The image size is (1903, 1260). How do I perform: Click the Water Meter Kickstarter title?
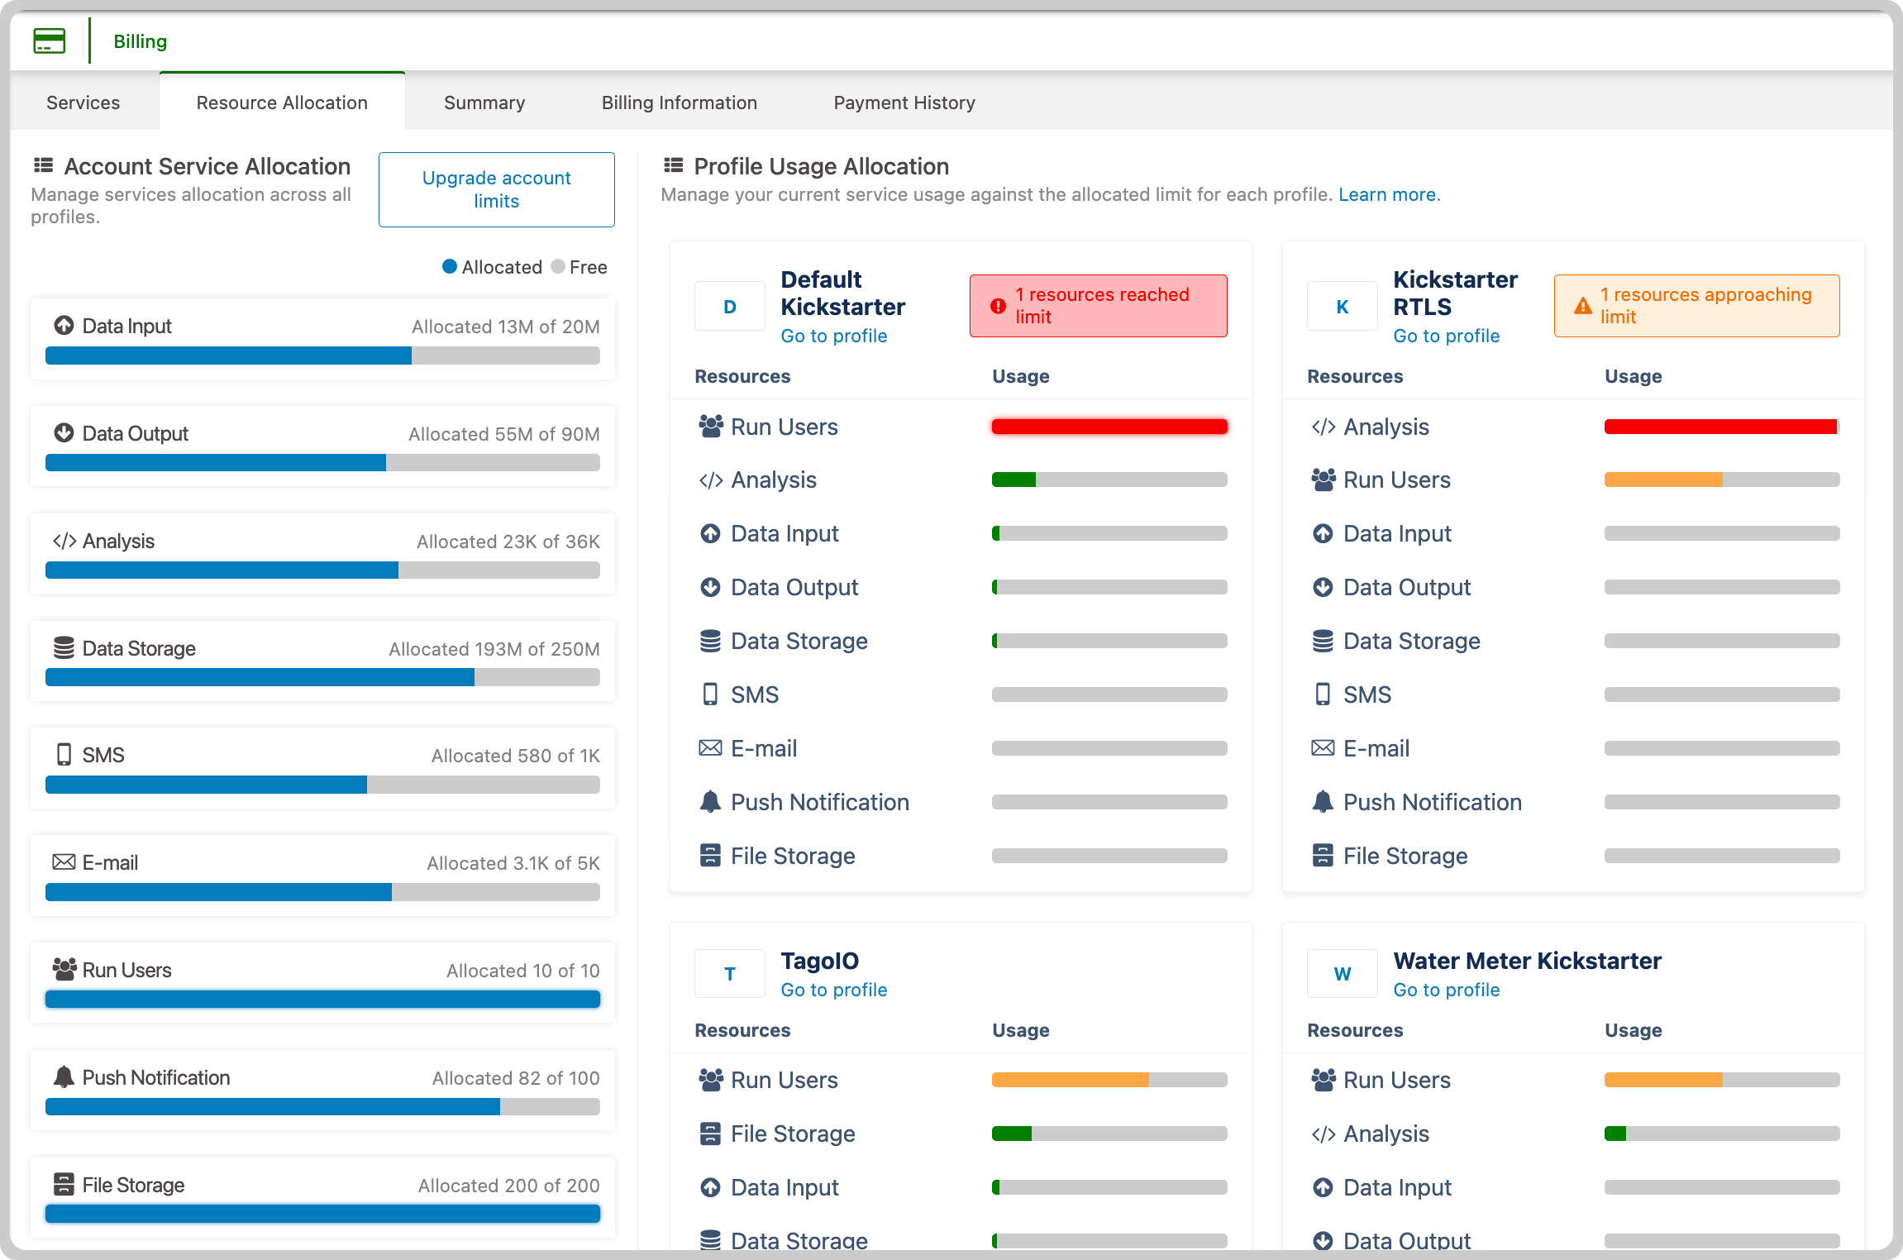point(1528,961)
